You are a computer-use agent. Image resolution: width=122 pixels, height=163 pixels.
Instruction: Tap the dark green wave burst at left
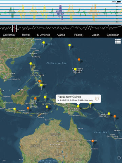(12, 13)
